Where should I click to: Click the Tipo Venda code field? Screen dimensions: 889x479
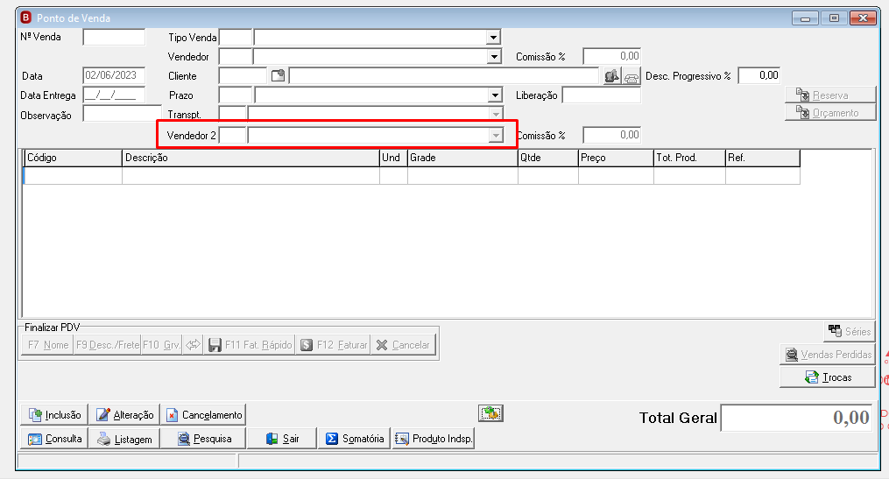[x=236, y=38]
